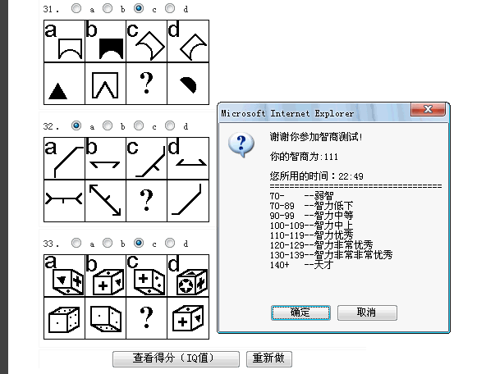This screenshot has width=486, height=374.
Task: Select radio option a for question 31
Action: [x=76, y=8]
